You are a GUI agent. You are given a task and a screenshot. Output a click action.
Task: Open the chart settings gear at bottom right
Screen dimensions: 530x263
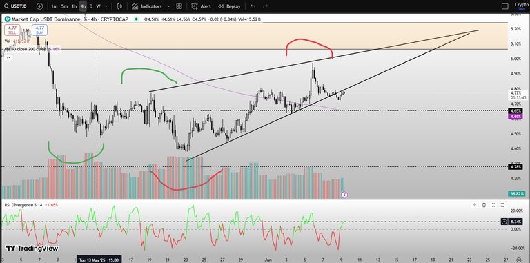519,260
